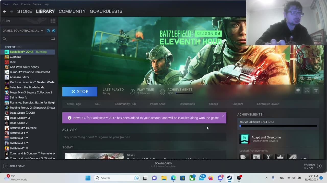Open the View menu

coord(16,4)
